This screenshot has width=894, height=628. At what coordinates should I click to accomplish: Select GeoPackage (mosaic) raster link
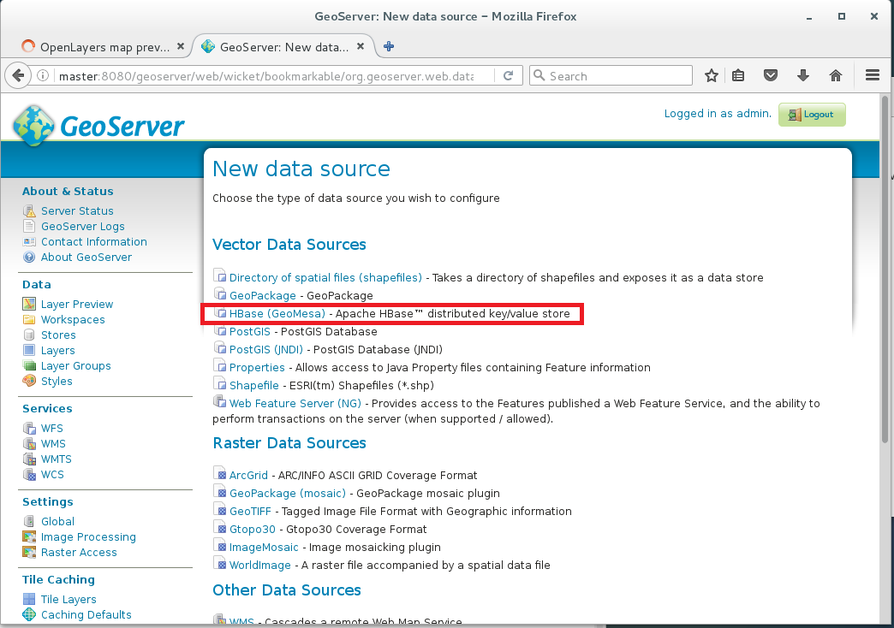(x=288, y=494)
